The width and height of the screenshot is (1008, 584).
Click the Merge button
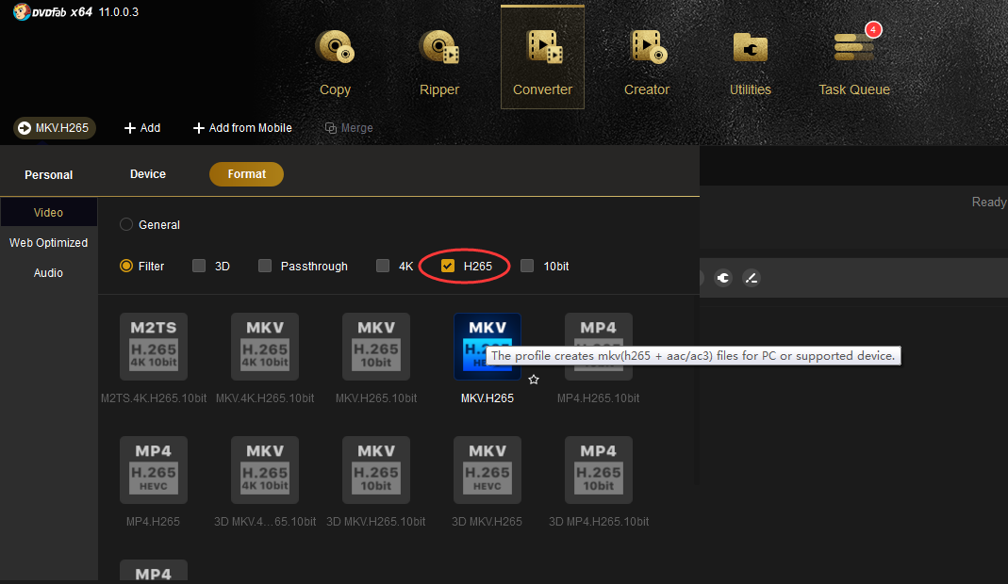click(x=349, y=128)
